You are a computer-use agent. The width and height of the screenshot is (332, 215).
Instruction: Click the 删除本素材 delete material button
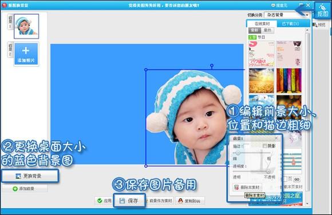247,188
